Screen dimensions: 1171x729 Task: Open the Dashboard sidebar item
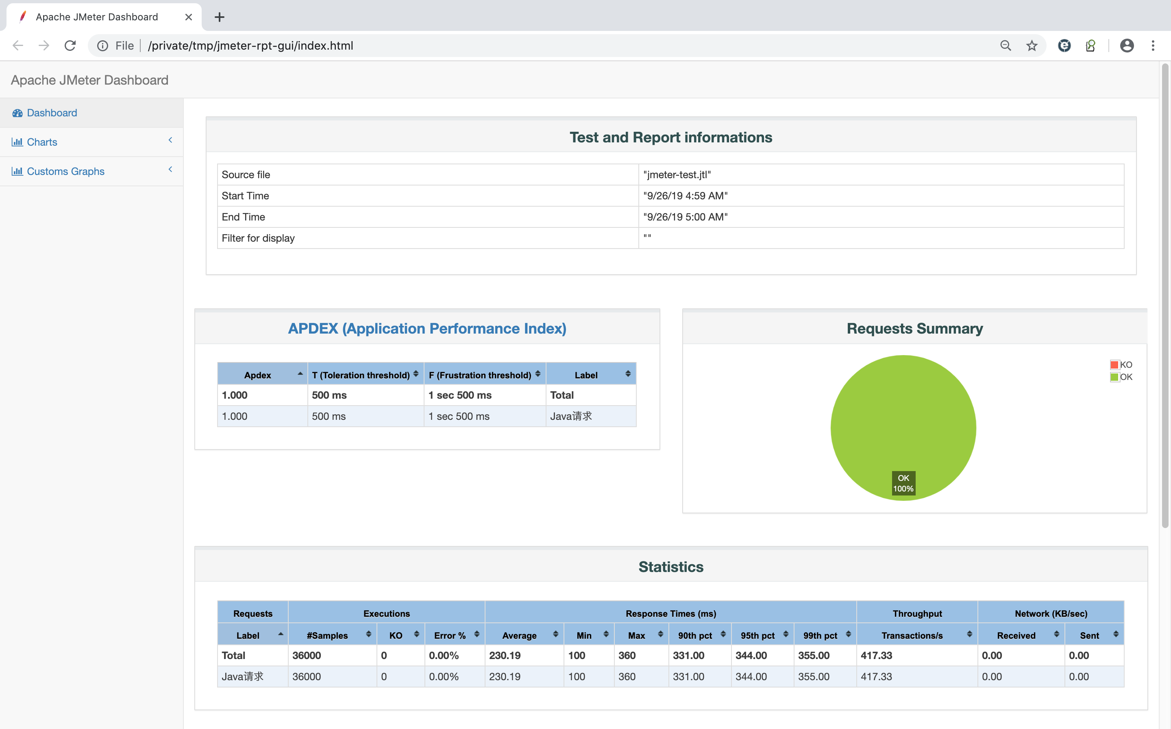pyautogui.click(x=52, y=113)
